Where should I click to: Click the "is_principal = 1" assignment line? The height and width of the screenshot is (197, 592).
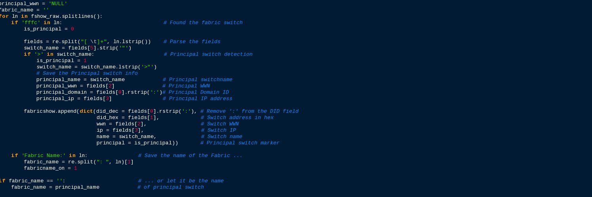pos(61,61)
